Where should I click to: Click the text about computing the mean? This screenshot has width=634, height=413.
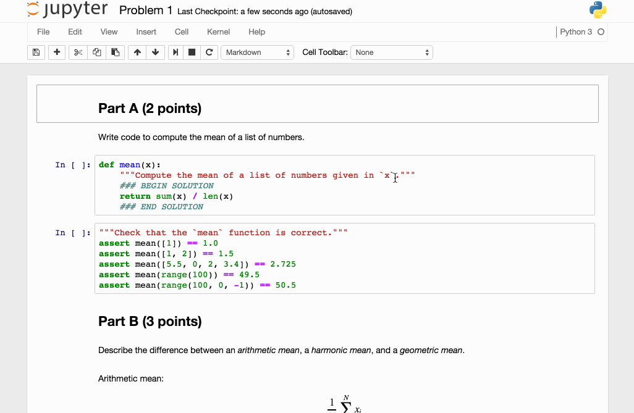click(201, 138)
